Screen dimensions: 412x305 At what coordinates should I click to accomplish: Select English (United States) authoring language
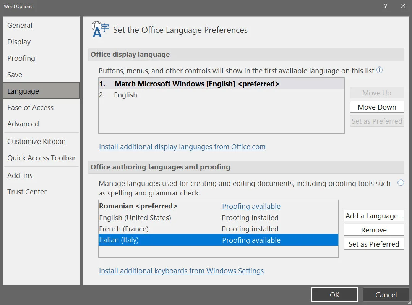[218, 218]
